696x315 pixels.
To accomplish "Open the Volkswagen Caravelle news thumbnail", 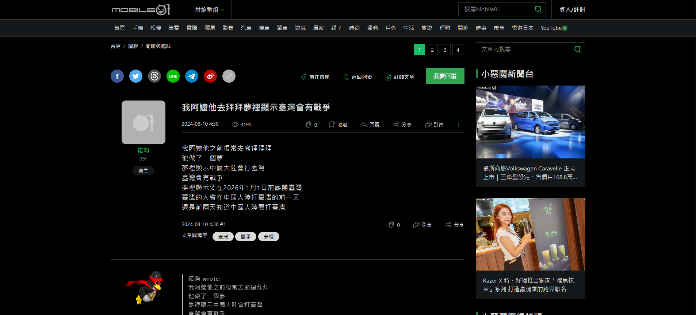I will point(530,122).
